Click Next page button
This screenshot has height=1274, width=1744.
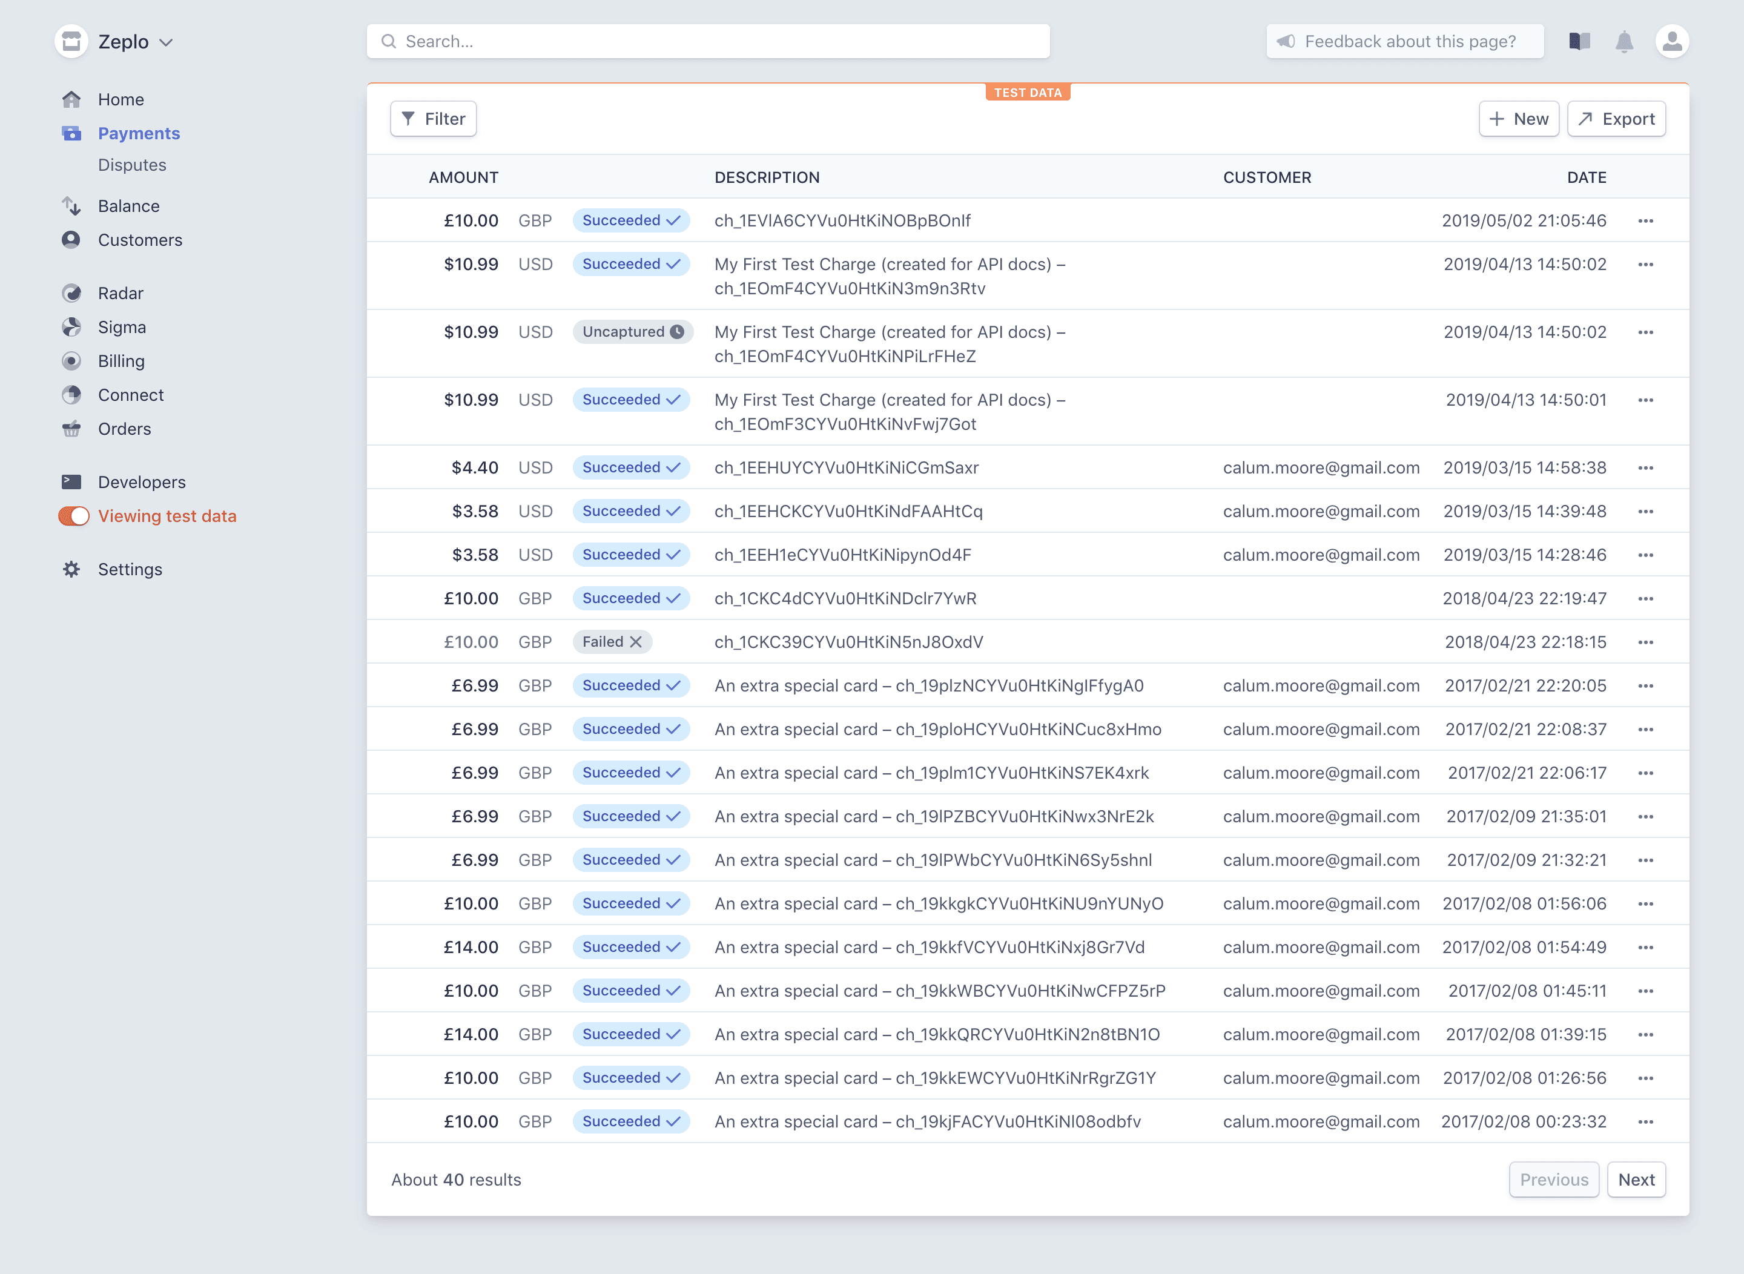pos(1635,1179)
